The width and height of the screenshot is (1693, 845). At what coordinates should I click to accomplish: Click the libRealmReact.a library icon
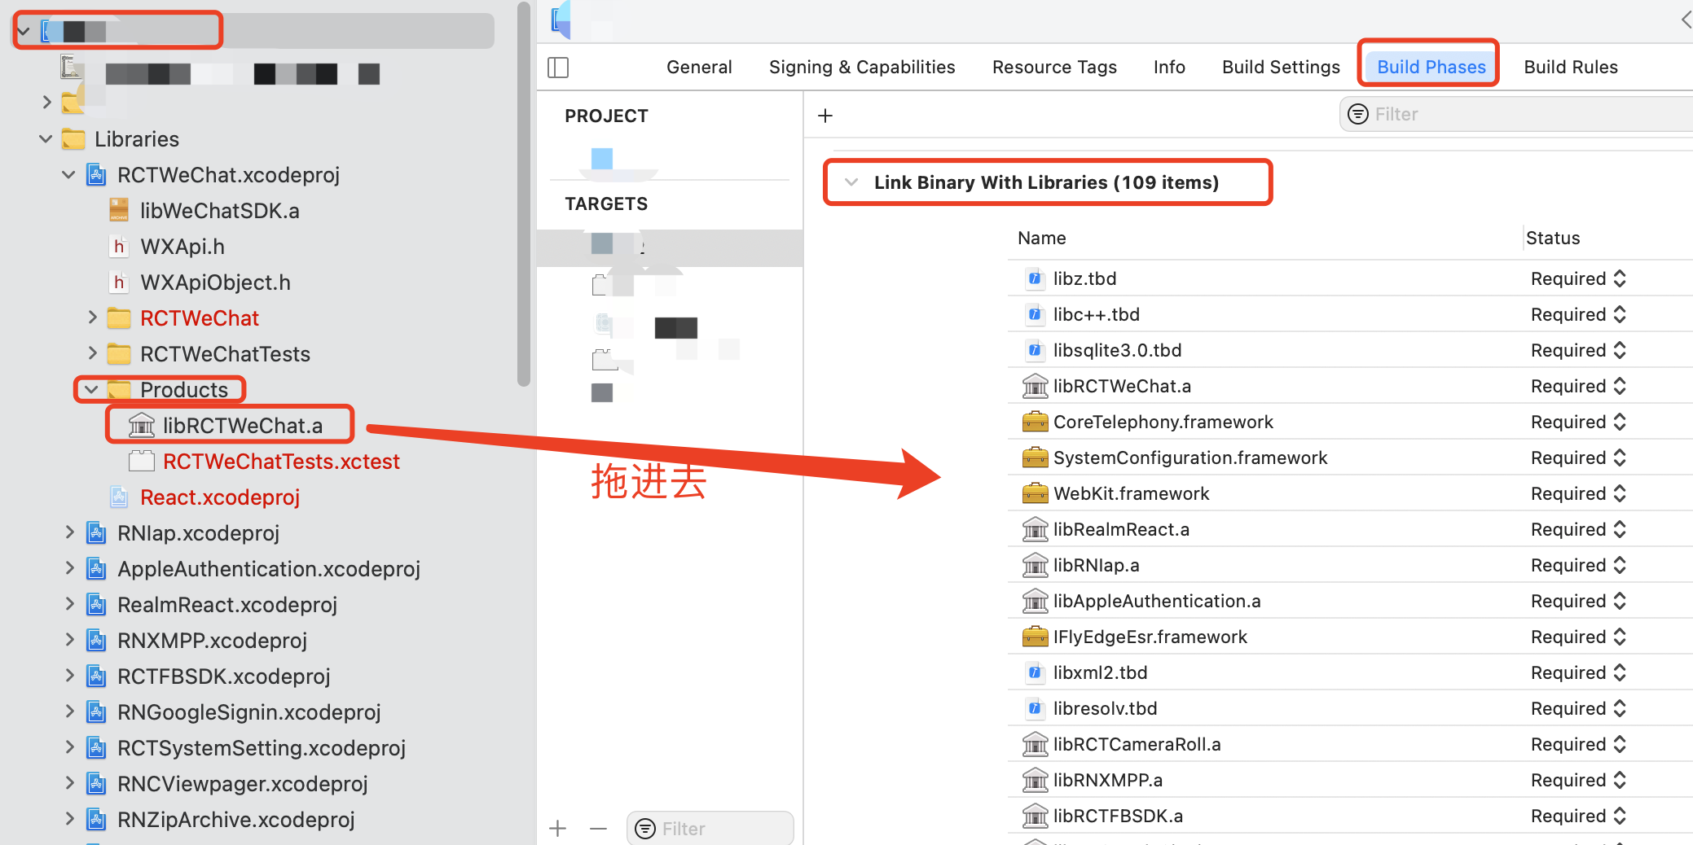tap(1035, 529)
